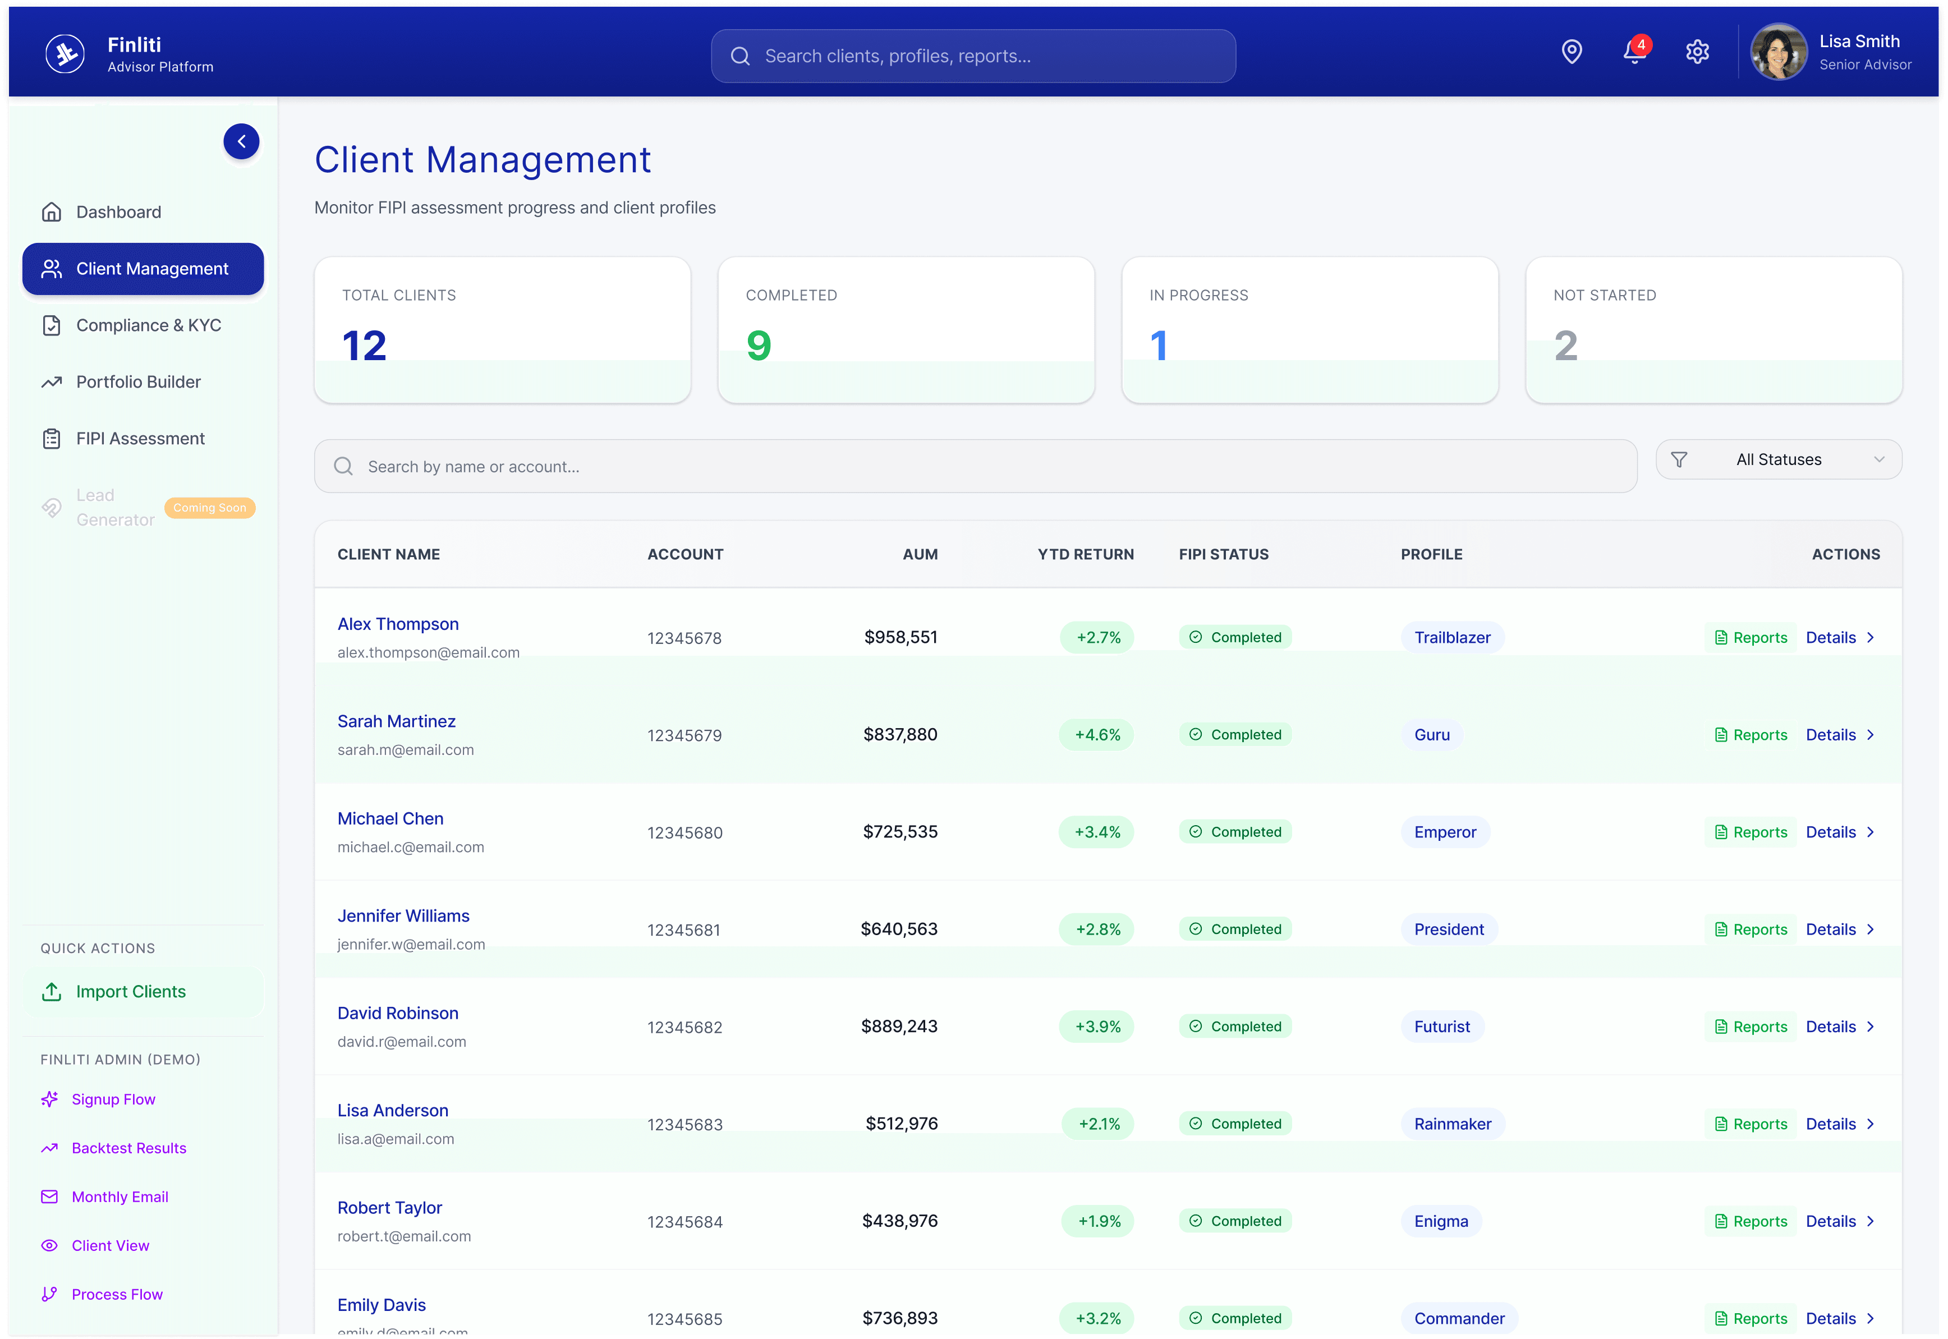The image size is (1948, 1339).
Task: Click the Import Clients quick action
Action: click(x=131, y=991)
